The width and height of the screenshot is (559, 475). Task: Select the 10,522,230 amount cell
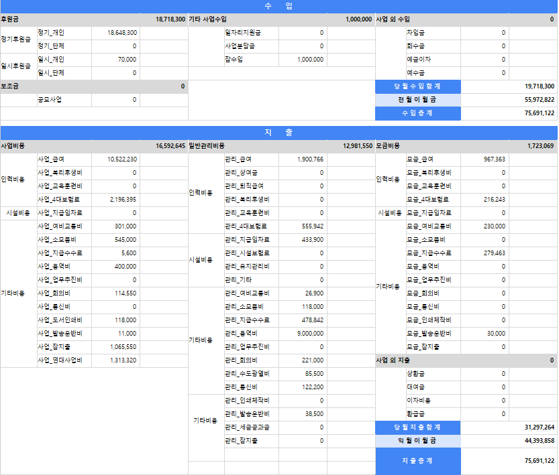(115, 159)
